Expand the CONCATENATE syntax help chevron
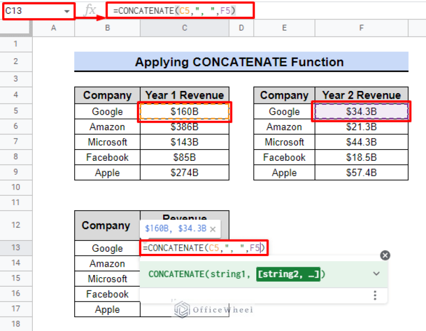 point(376,273)
